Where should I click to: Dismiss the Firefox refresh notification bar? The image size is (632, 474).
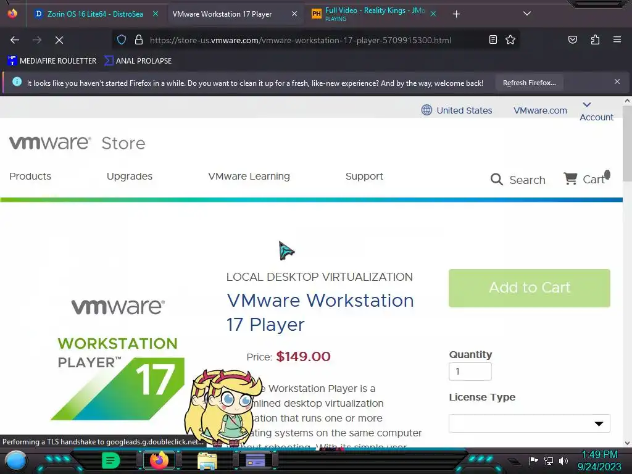point(617,82)
